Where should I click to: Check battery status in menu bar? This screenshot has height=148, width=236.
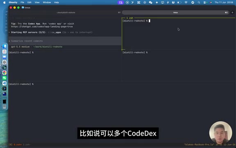pos(179,2)
